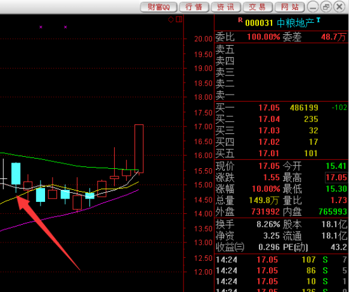Screen dimensions: 349x292
Task: Click the green moving average line
Action: pyautogui.click(x=67, y=163)
